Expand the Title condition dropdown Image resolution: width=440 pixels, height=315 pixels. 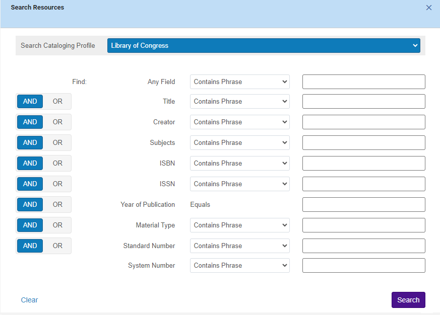(x=239, y=102)
